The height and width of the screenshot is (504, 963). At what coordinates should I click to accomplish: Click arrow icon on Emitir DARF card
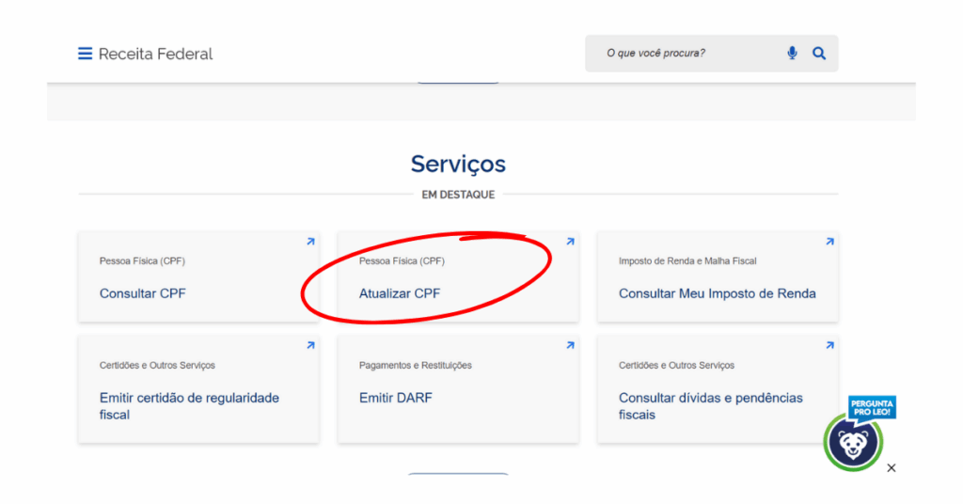[570, 346]
